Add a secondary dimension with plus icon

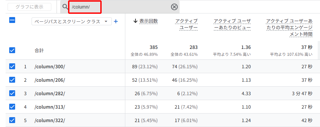tap(116, 21)
